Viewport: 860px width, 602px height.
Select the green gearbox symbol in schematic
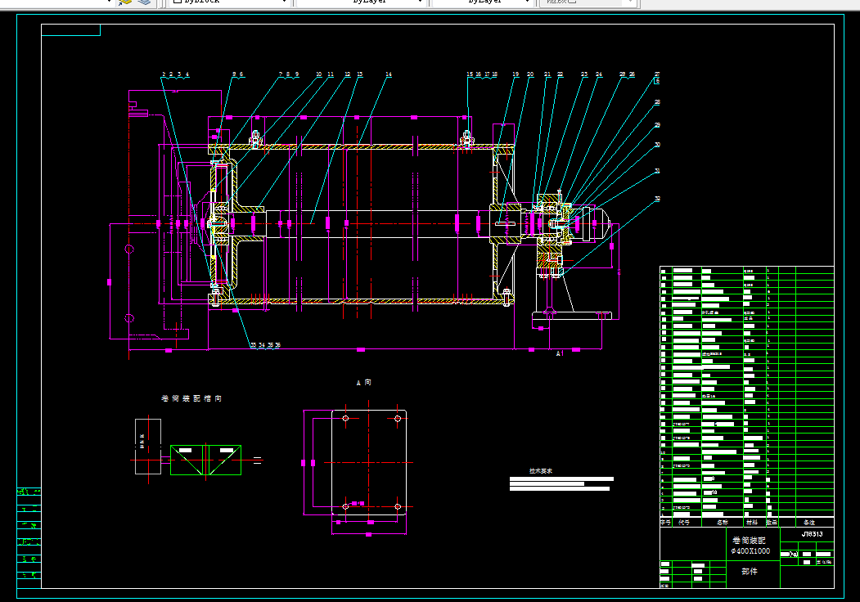click(205, 460)
